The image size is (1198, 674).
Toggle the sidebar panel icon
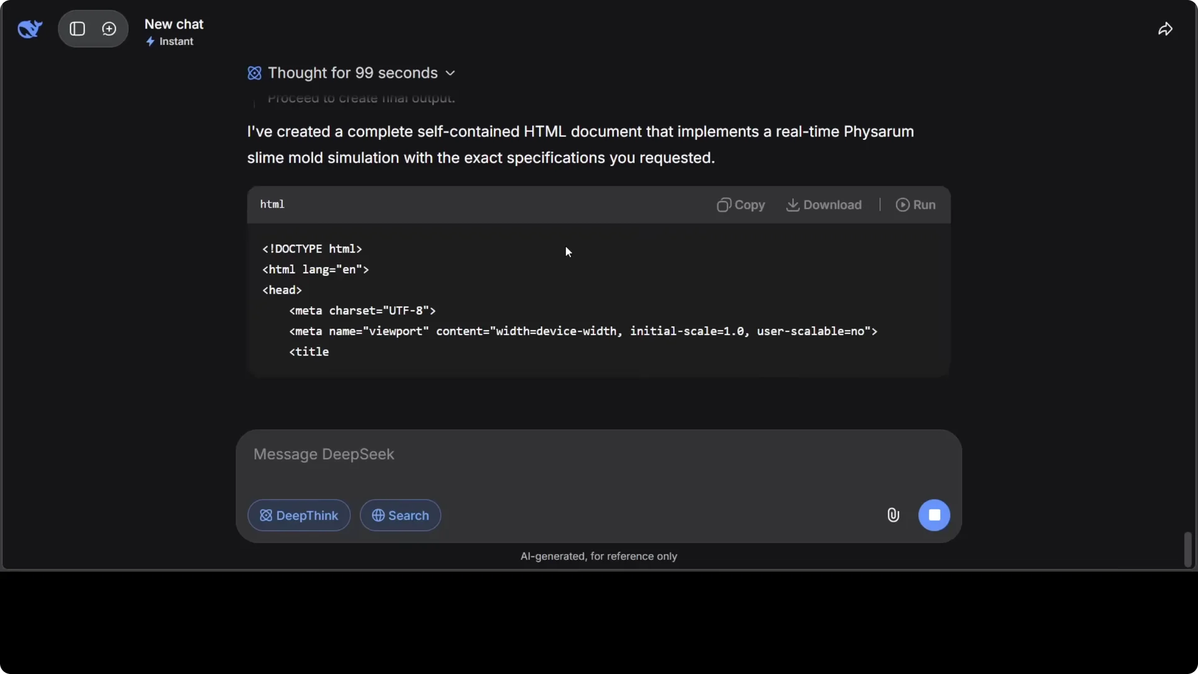77,29
